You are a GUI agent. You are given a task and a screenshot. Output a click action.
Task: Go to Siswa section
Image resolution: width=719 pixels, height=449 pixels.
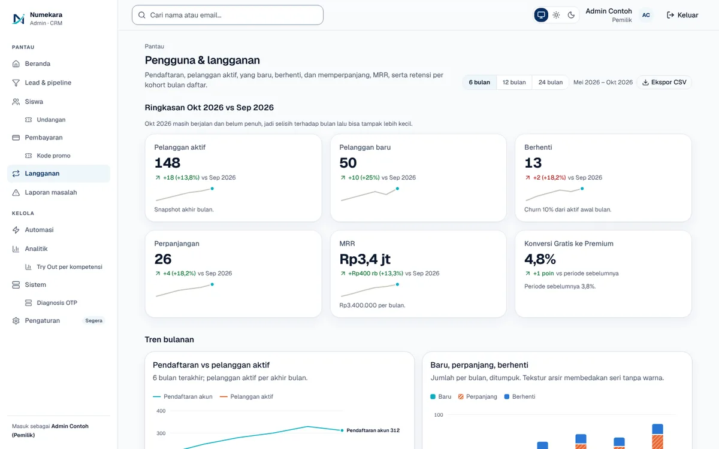(x=59, y=102)
